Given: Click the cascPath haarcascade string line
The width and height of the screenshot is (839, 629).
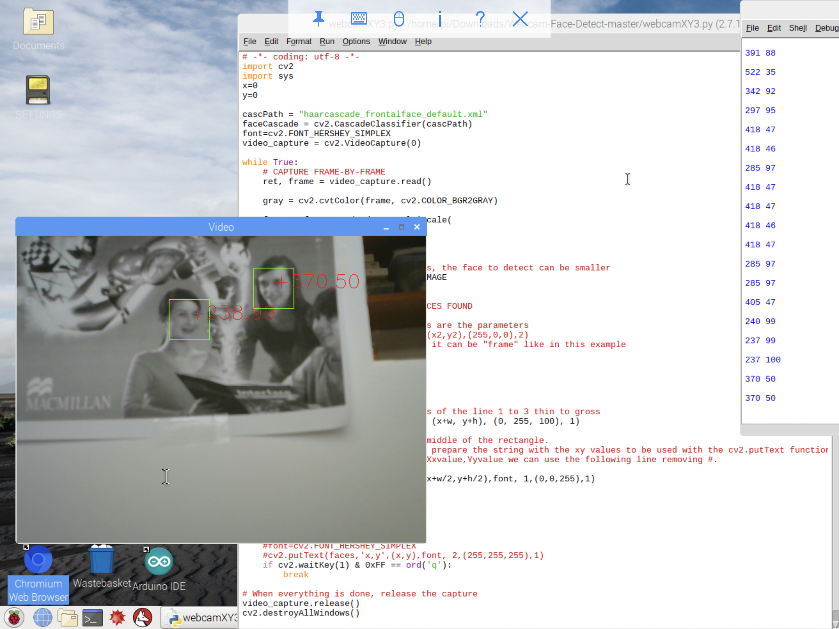Looking at the screenshot, I should click(x=365, y=114).
